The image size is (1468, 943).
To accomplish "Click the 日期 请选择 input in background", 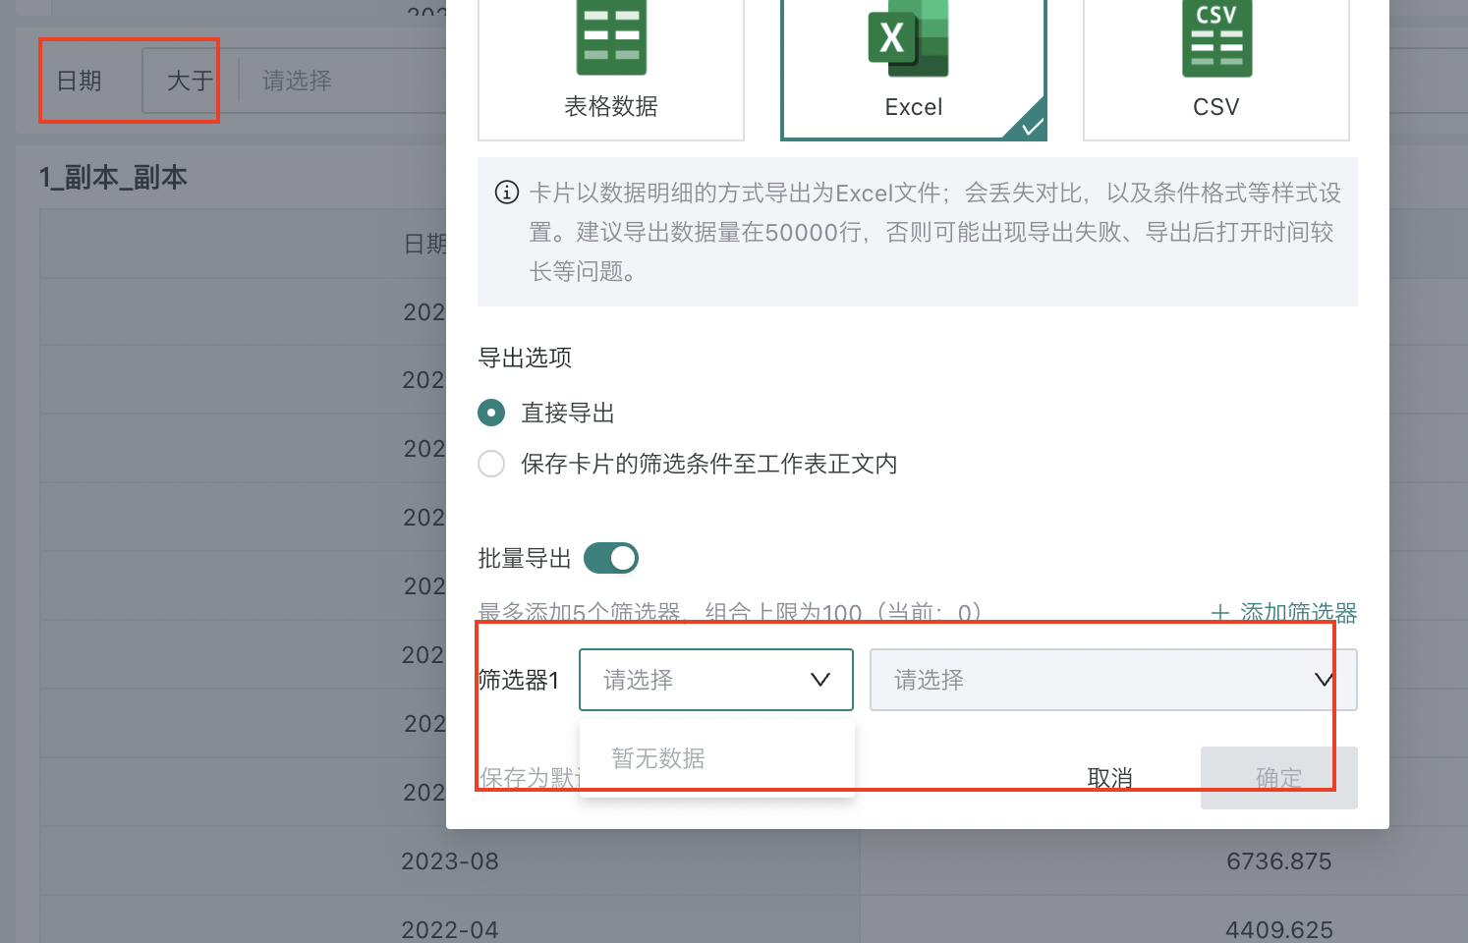I will tap(342, 81).
